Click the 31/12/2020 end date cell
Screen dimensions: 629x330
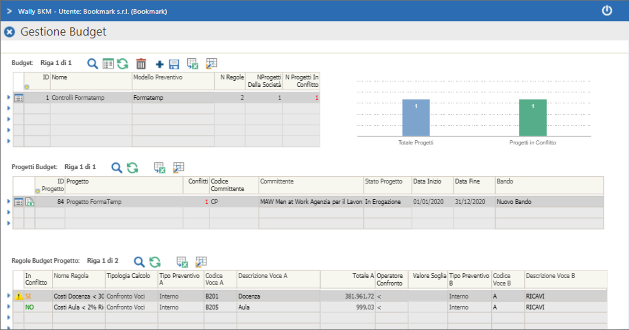click(x=475, y=202)
